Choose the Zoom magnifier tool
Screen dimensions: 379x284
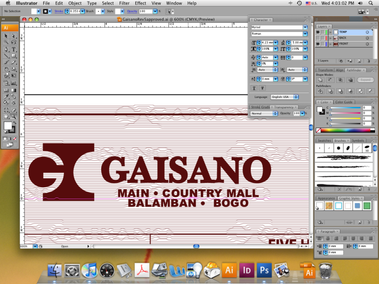13,116
